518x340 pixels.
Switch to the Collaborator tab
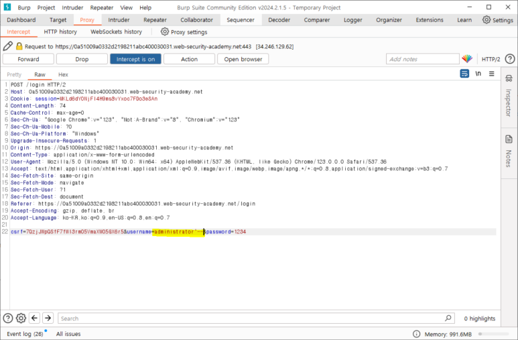point(196,20)
